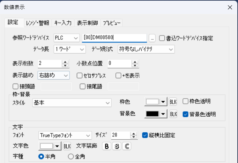
Task: Switch to the レンジ・警報 tab
Action: (37, 23)
